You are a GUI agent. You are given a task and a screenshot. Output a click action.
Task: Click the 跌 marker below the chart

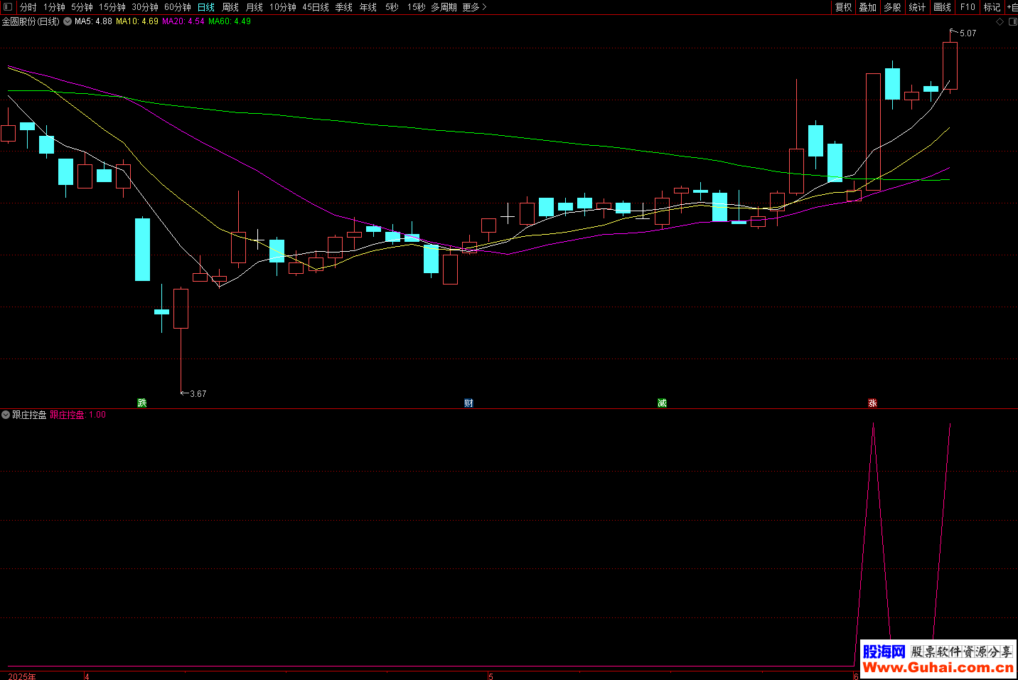tap(142, 403)
